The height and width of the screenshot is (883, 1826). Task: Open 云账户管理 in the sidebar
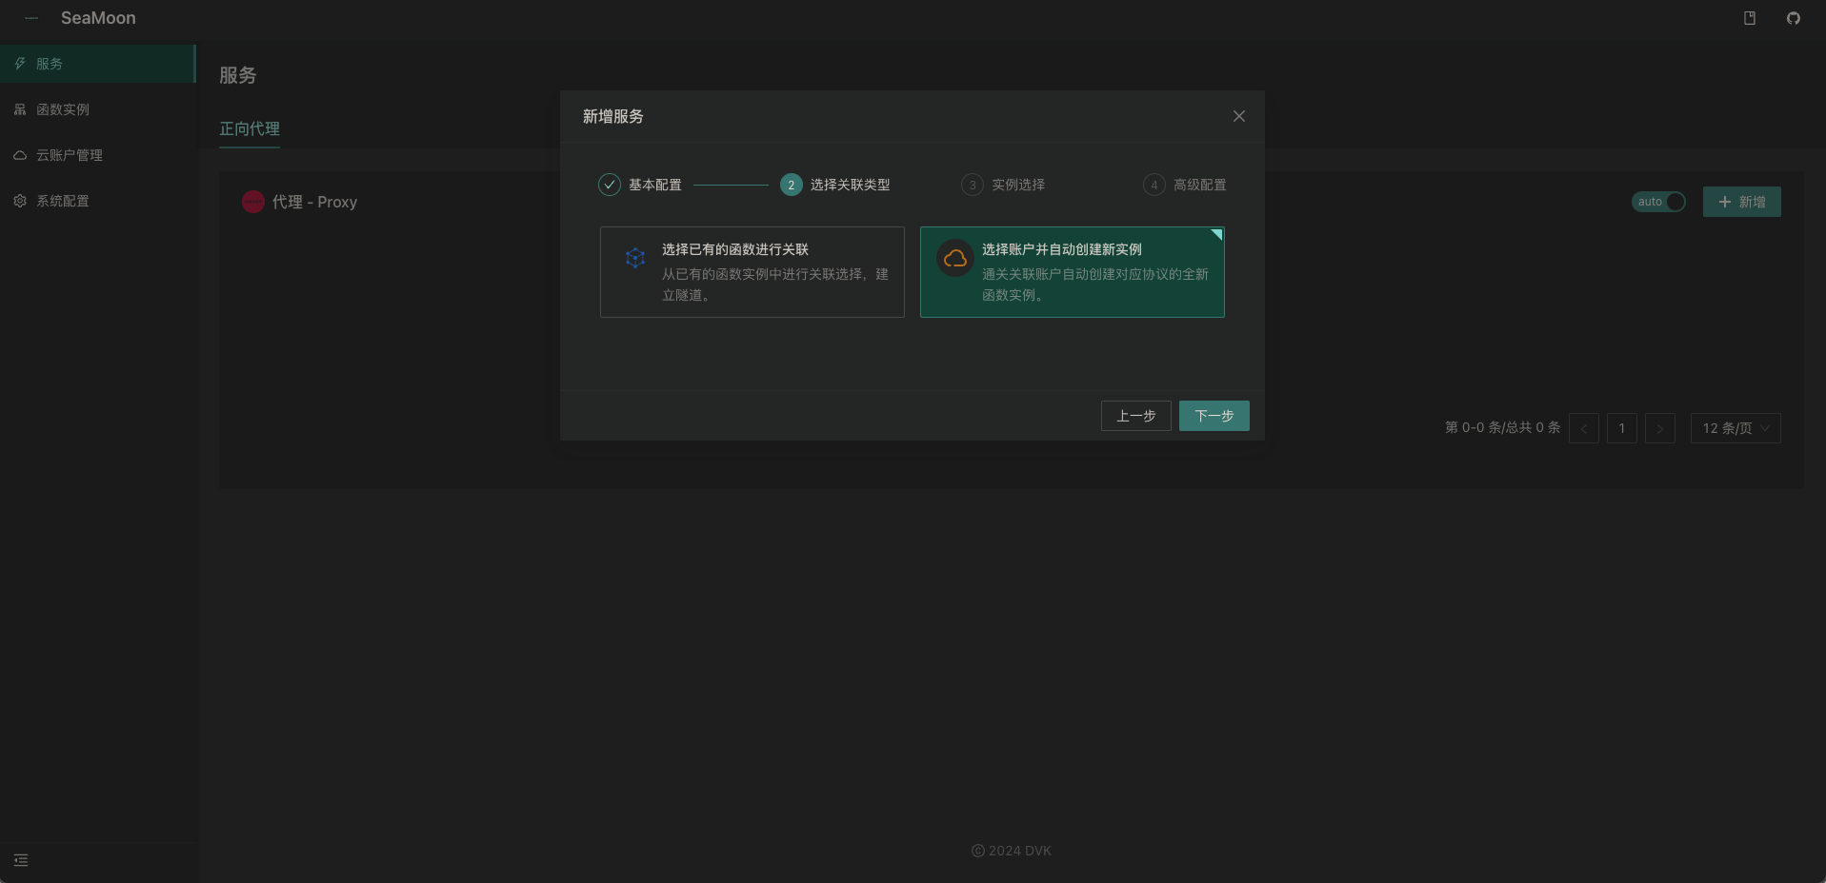[97, 155]
